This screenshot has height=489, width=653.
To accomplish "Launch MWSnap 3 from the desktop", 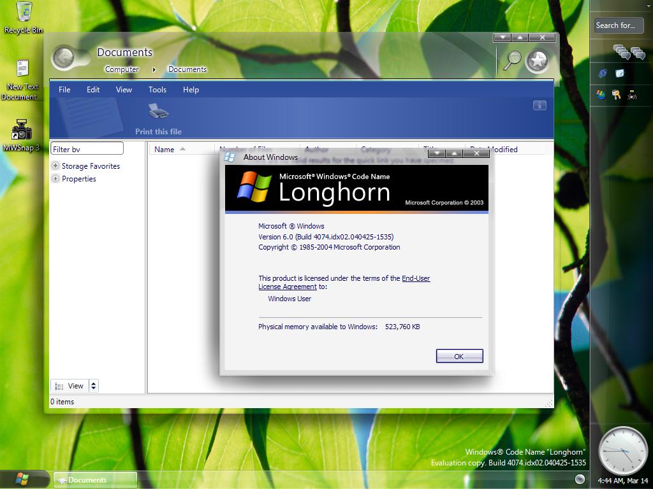I will point(22,130).
